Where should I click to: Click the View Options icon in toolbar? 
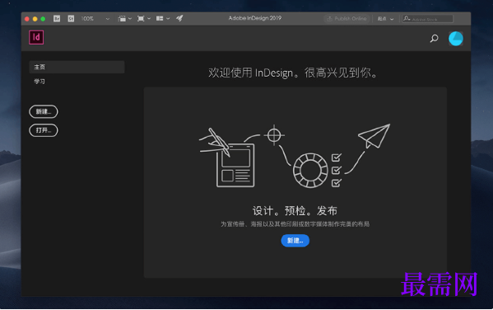pyautogui.click(x=122, y=19)
